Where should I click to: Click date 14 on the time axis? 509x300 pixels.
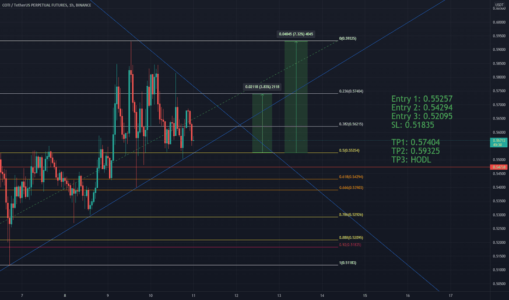point(322,296)
